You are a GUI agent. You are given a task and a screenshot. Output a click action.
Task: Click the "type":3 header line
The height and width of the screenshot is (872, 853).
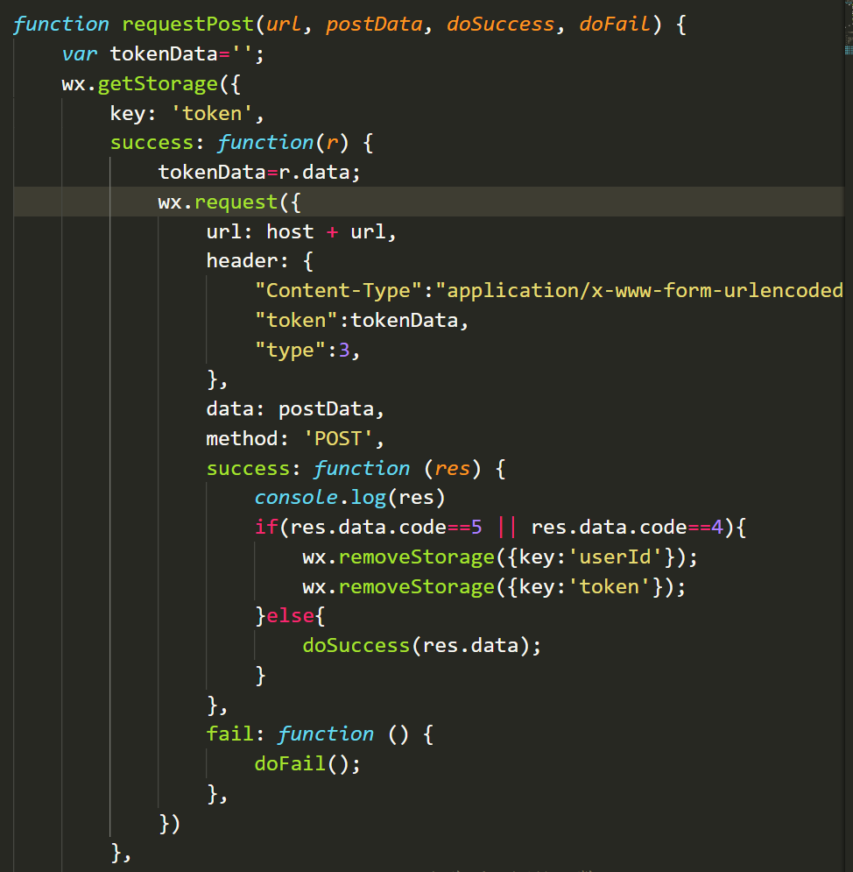(307, 350)
